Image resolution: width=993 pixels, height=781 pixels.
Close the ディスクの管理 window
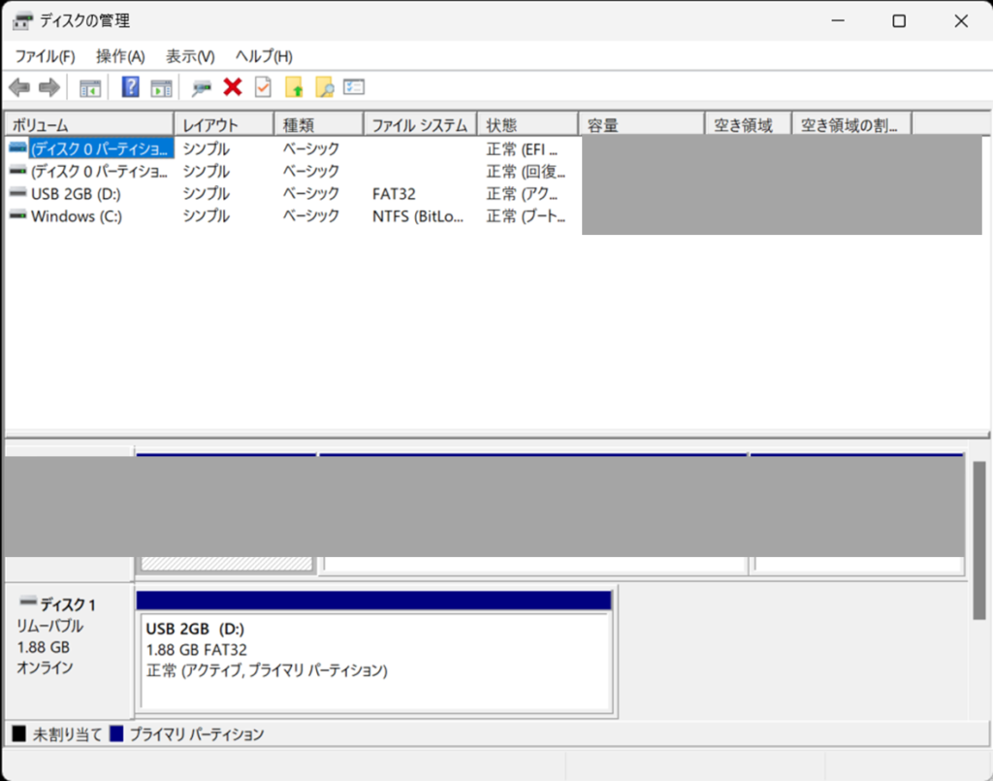(961, 21)
